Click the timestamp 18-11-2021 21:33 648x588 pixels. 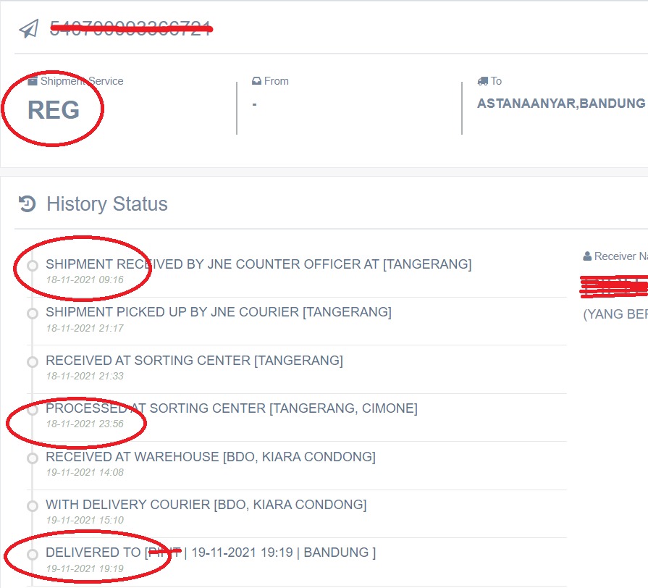click(85, 376)
